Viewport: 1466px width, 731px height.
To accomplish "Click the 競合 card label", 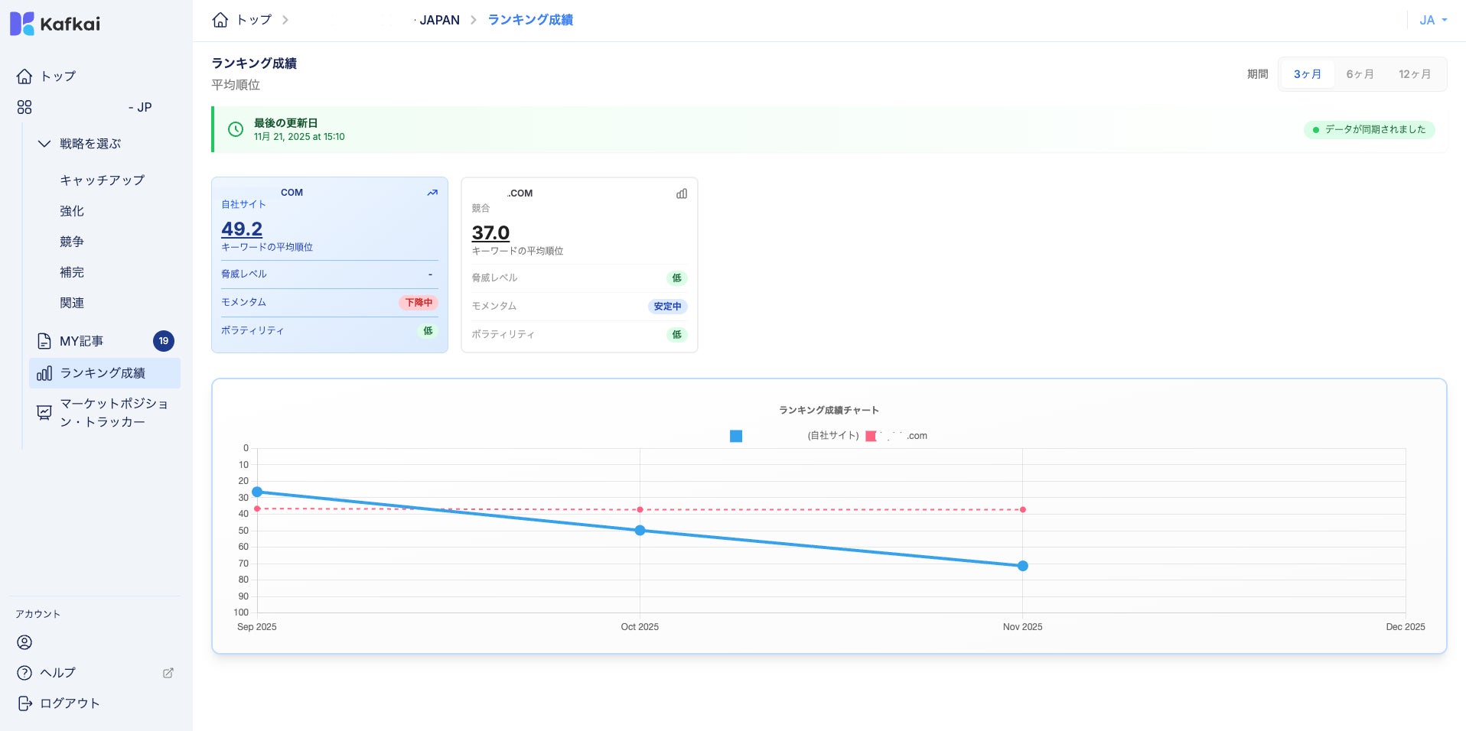I will 481,209.
